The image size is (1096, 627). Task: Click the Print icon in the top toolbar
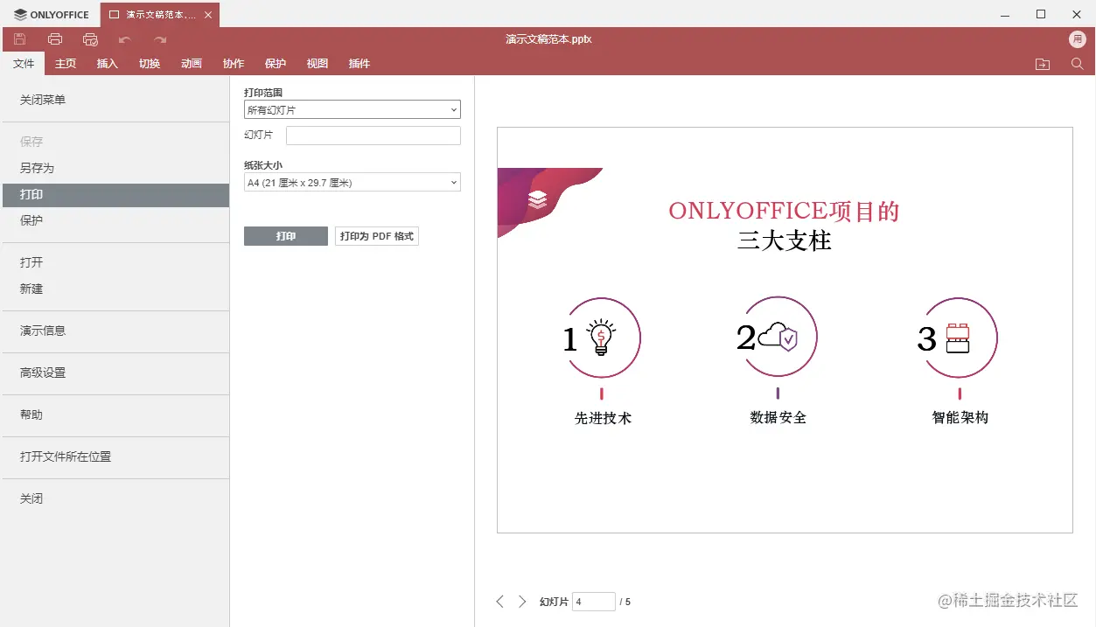(55, 38)
